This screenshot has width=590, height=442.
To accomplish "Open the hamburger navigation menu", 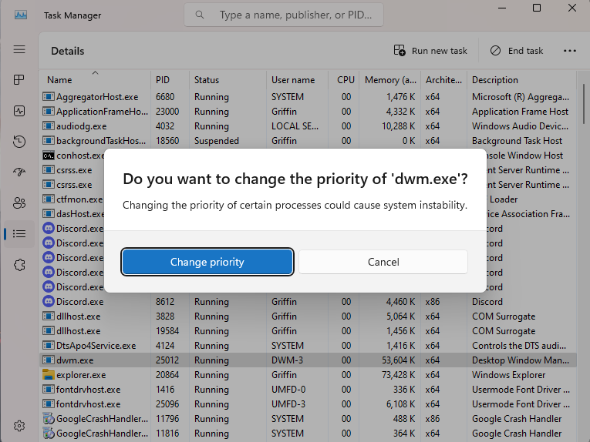I will click(19, 49).
